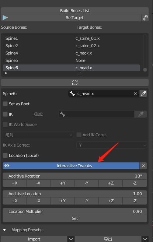The image size is (153, 242).
Task: Enable the IK checkbox
Action: [5, 114]
